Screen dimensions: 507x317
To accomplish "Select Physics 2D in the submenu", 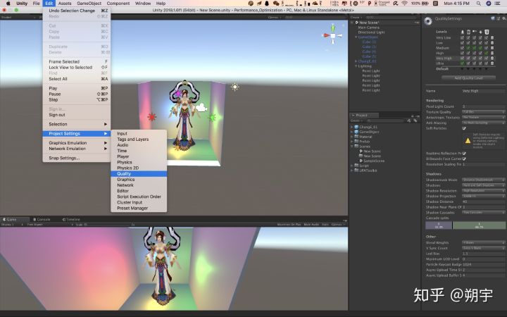I will (x=139, y=168).
